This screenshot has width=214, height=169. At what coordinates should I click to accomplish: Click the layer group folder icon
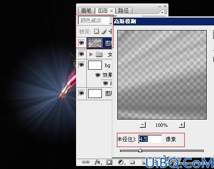tap(99, 54)
